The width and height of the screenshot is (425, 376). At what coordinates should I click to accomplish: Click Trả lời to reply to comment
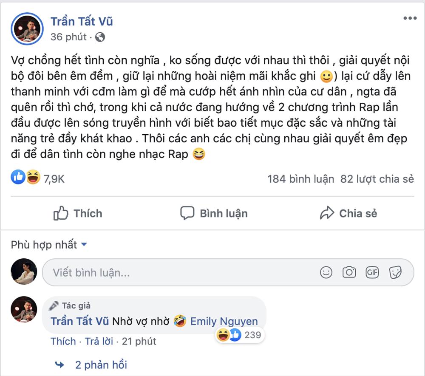(99, 341)
